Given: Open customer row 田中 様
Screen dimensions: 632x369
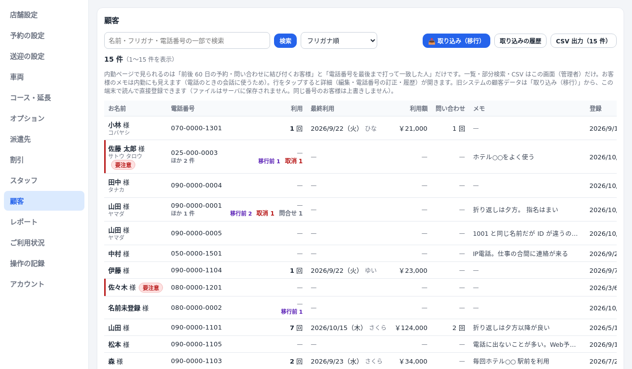Looking at the screenshot, I should pos(360,185).
